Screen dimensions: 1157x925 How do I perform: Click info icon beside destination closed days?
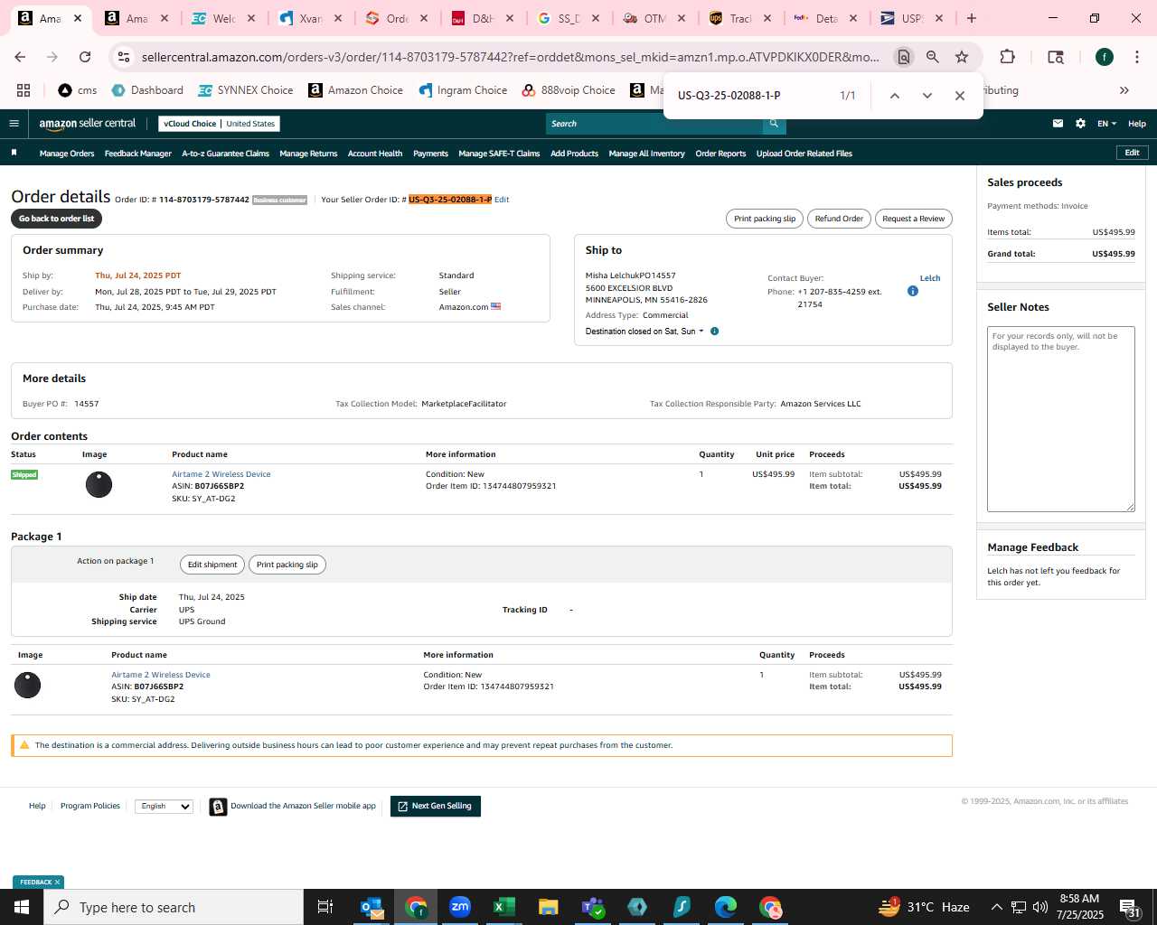click(x=714, y=332)
